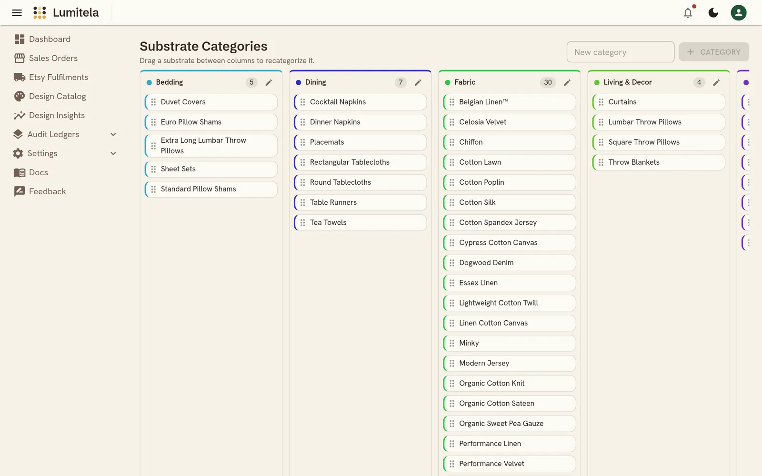Viewport: 762px width, 476px height.
Task: Open the user account avatar
Action: (739, 13)
